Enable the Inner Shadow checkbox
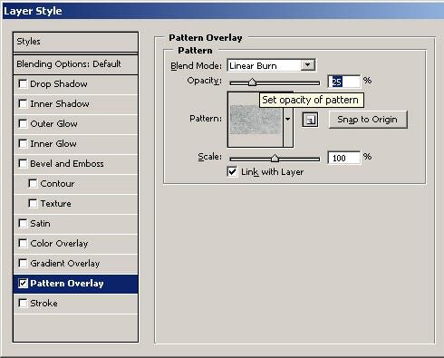 point(23,103)
